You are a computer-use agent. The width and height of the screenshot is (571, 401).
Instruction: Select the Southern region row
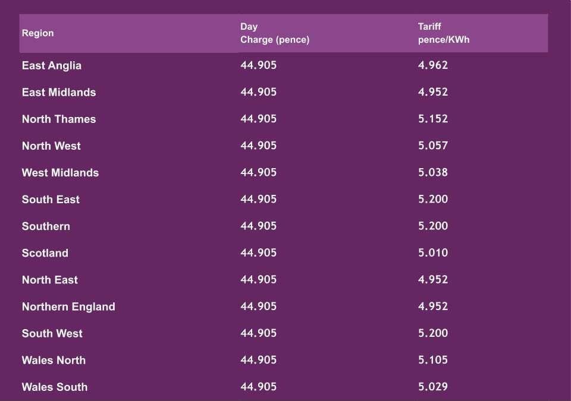46,226
